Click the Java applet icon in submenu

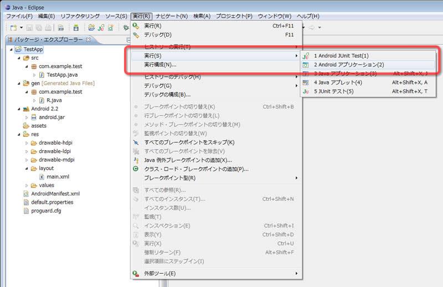pos(306,83)
